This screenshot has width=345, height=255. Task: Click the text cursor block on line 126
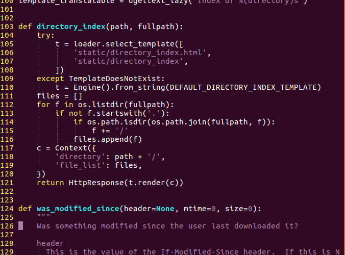pos(20,226)
